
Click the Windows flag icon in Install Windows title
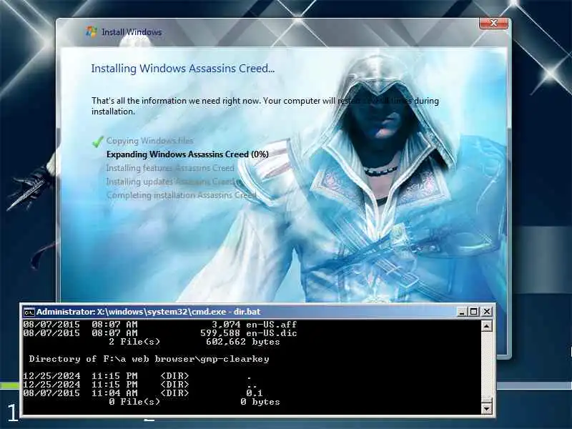coord(92,31)
